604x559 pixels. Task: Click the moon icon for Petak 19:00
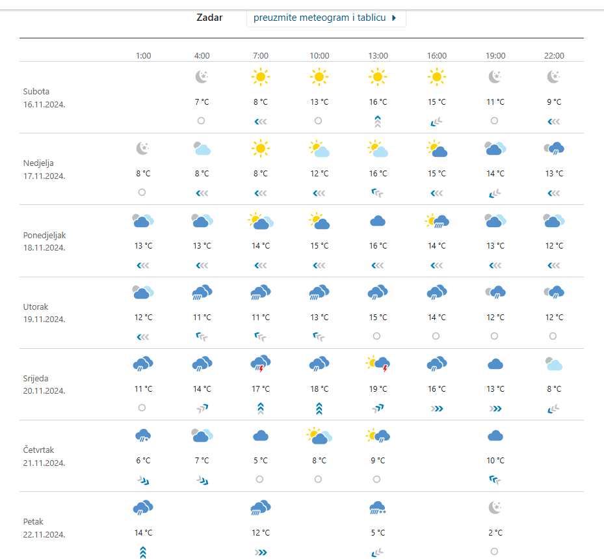point(495,508)
